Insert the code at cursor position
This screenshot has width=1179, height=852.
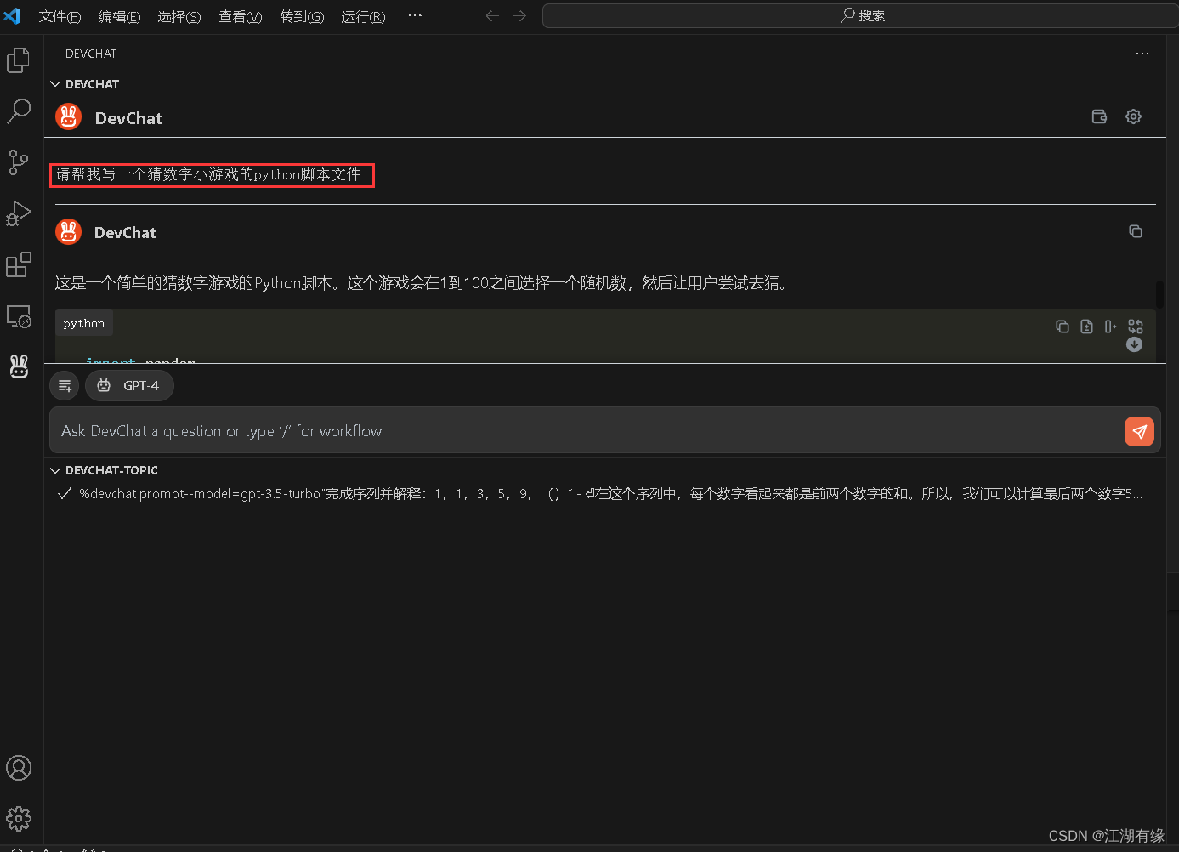click(x=1110, y=326)
